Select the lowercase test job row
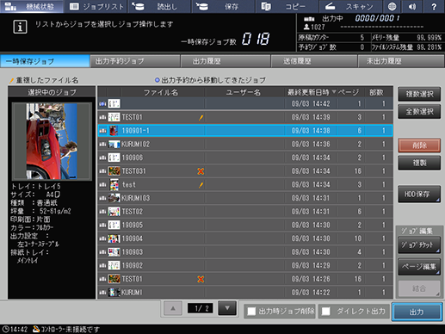The height and width of the screenshot is (334, 445). 245,184
